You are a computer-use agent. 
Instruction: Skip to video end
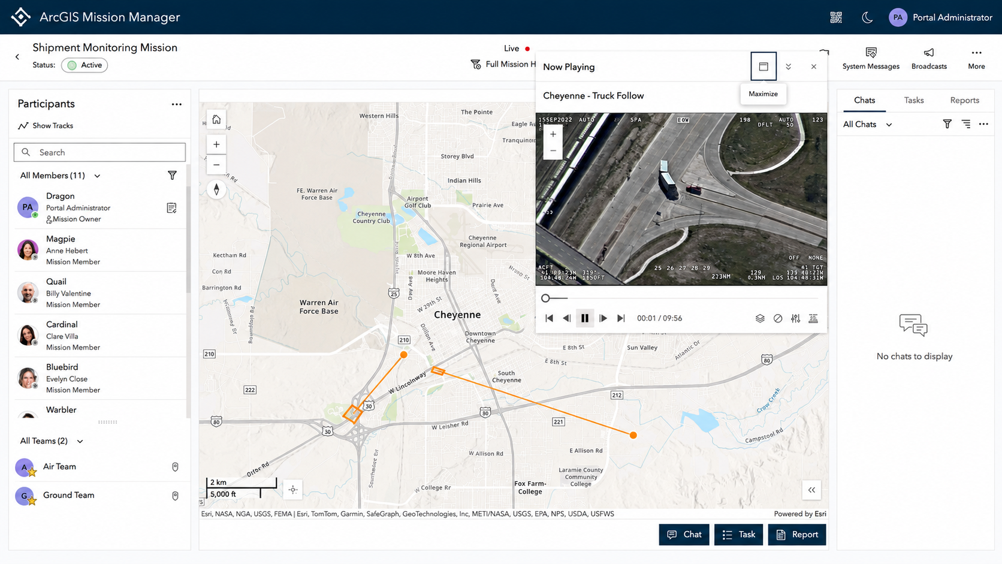coord(621,318)
